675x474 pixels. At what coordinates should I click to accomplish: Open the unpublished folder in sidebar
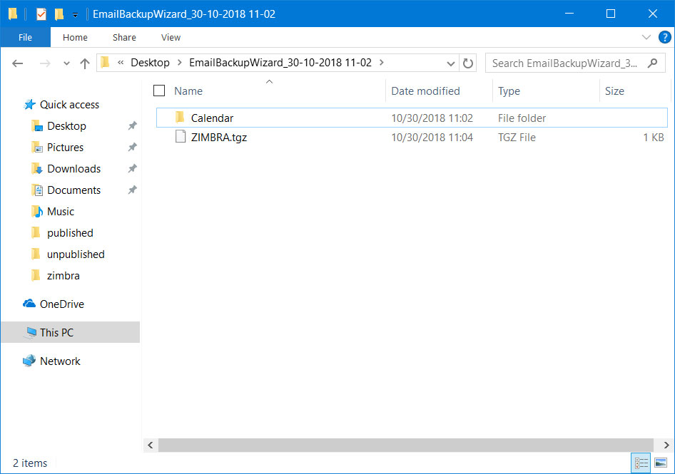click(76, 254)
